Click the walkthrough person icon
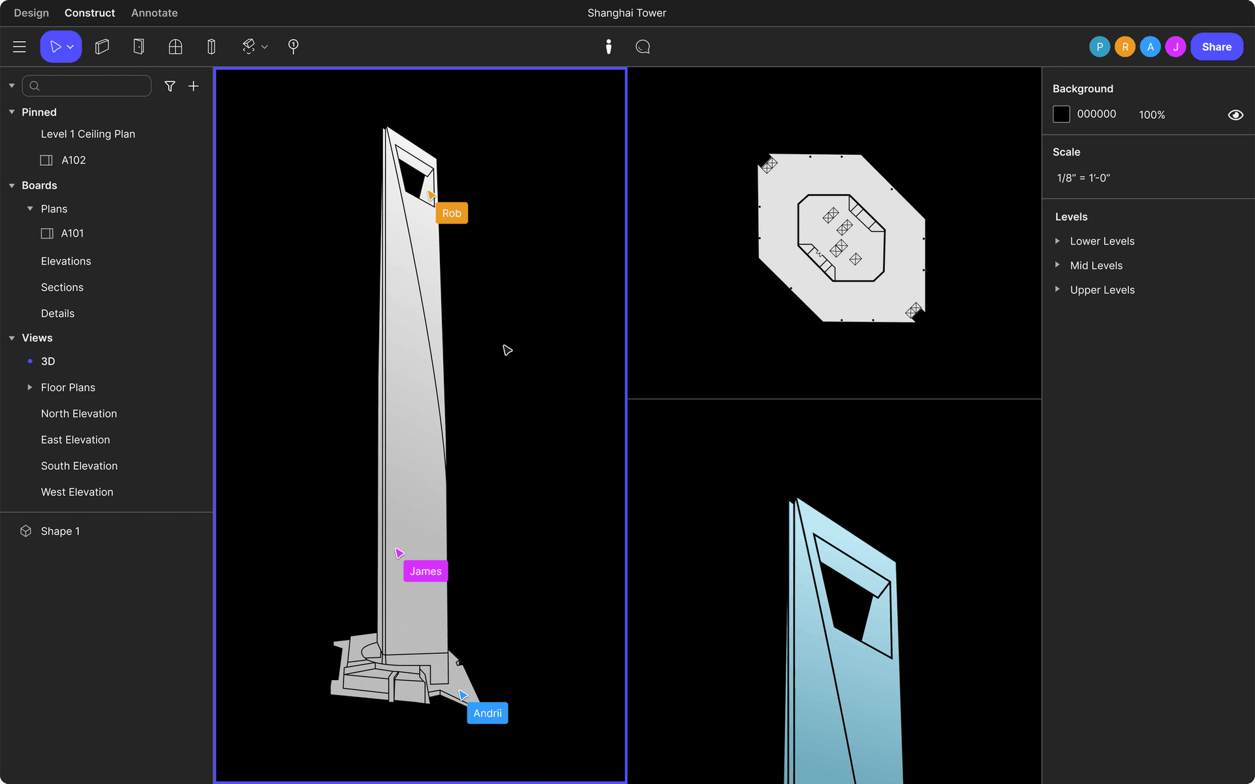This screenshot has width=1255, height=784. 609,46
